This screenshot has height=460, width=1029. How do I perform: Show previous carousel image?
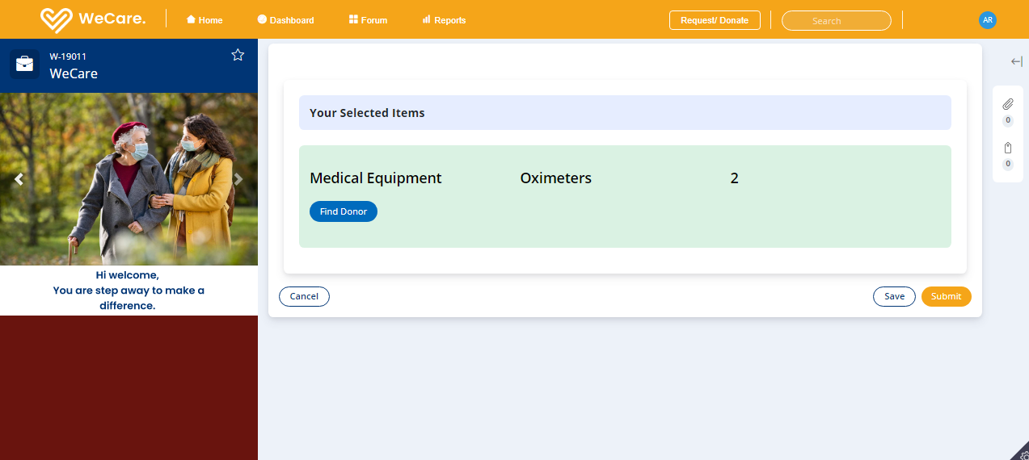(19, 179)
